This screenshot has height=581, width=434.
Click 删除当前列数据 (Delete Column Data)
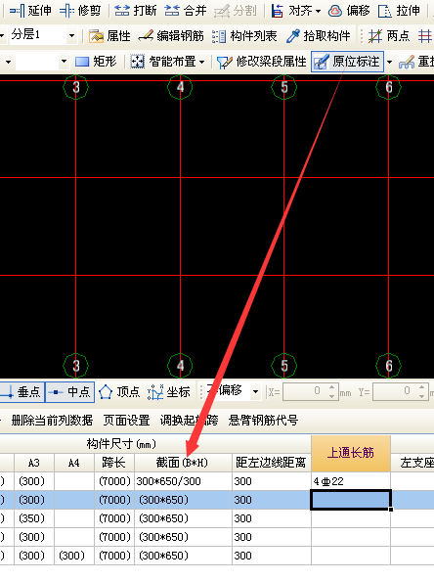tap(52, 420)
